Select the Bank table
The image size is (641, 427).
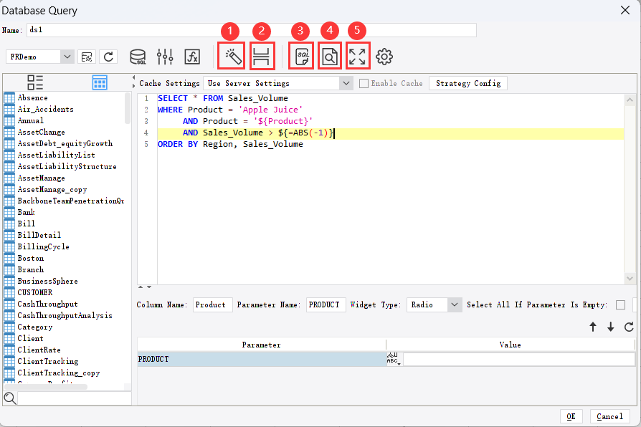pyautogui.click(x=26, y=212)
